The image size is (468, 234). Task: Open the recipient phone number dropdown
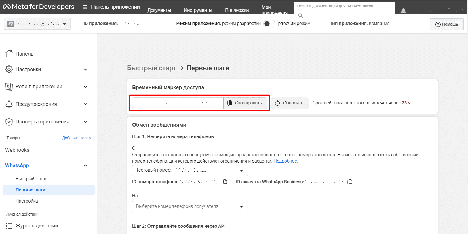(x=190, y=206)
